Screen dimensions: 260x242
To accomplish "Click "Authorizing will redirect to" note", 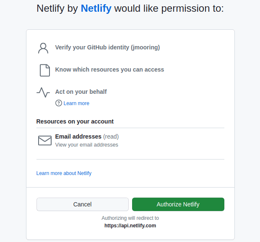I will (x=130, y=218).
